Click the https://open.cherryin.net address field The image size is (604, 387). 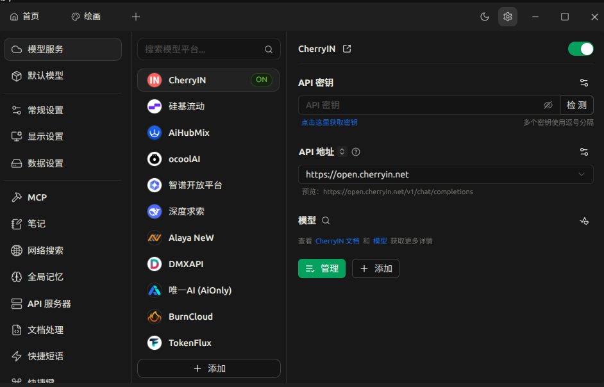pos(446,174)
